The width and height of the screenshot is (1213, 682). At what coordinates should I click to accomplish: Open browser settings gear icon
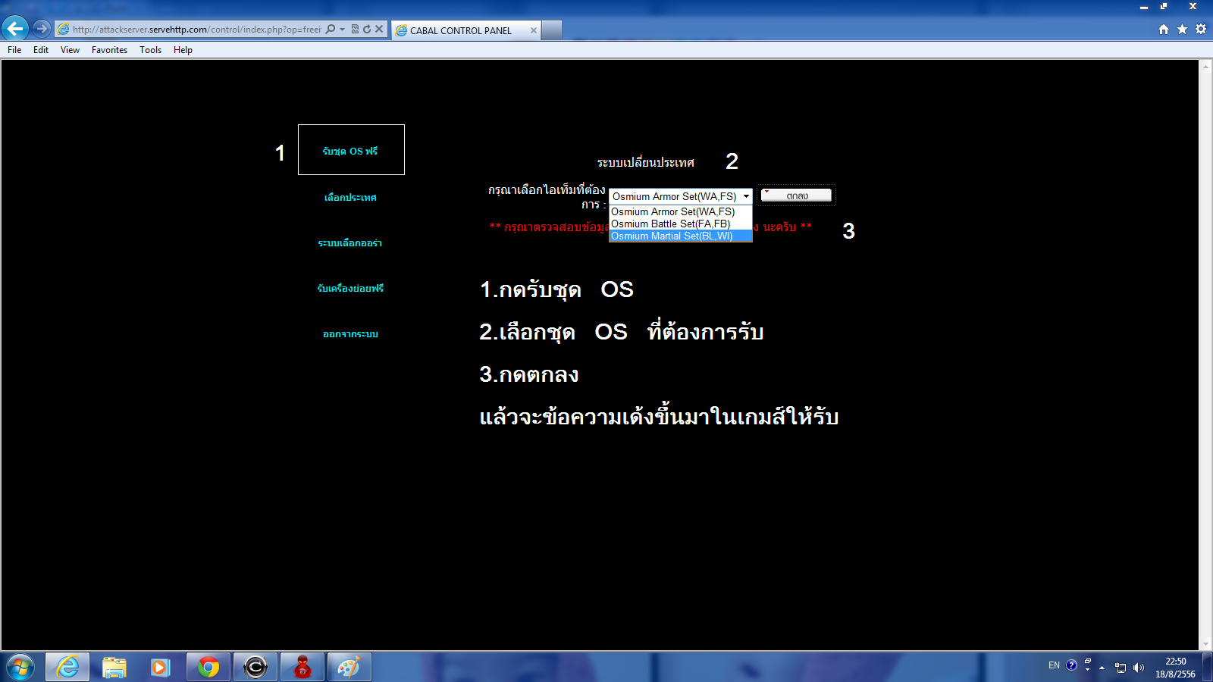click(1201, 30)
